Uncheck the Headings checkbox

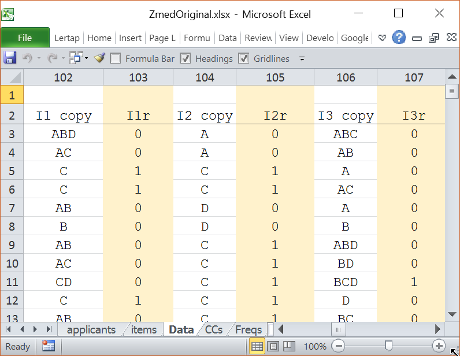[186, 58]
